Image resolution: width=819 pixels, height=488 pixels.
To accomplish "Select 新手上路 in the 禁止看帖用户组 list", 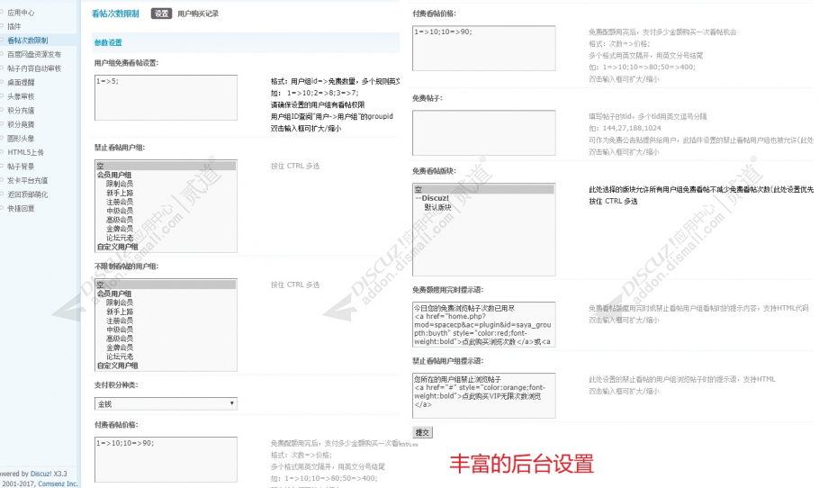I will point(120,193).
